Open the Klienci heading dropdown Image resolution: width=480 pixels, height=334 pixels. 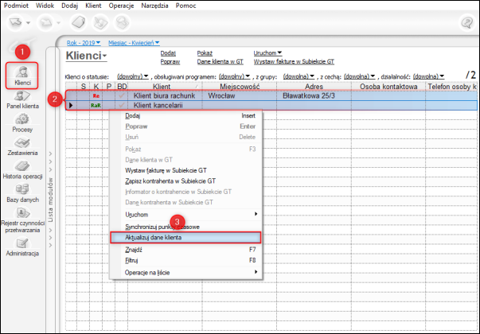tap(86, 56)
